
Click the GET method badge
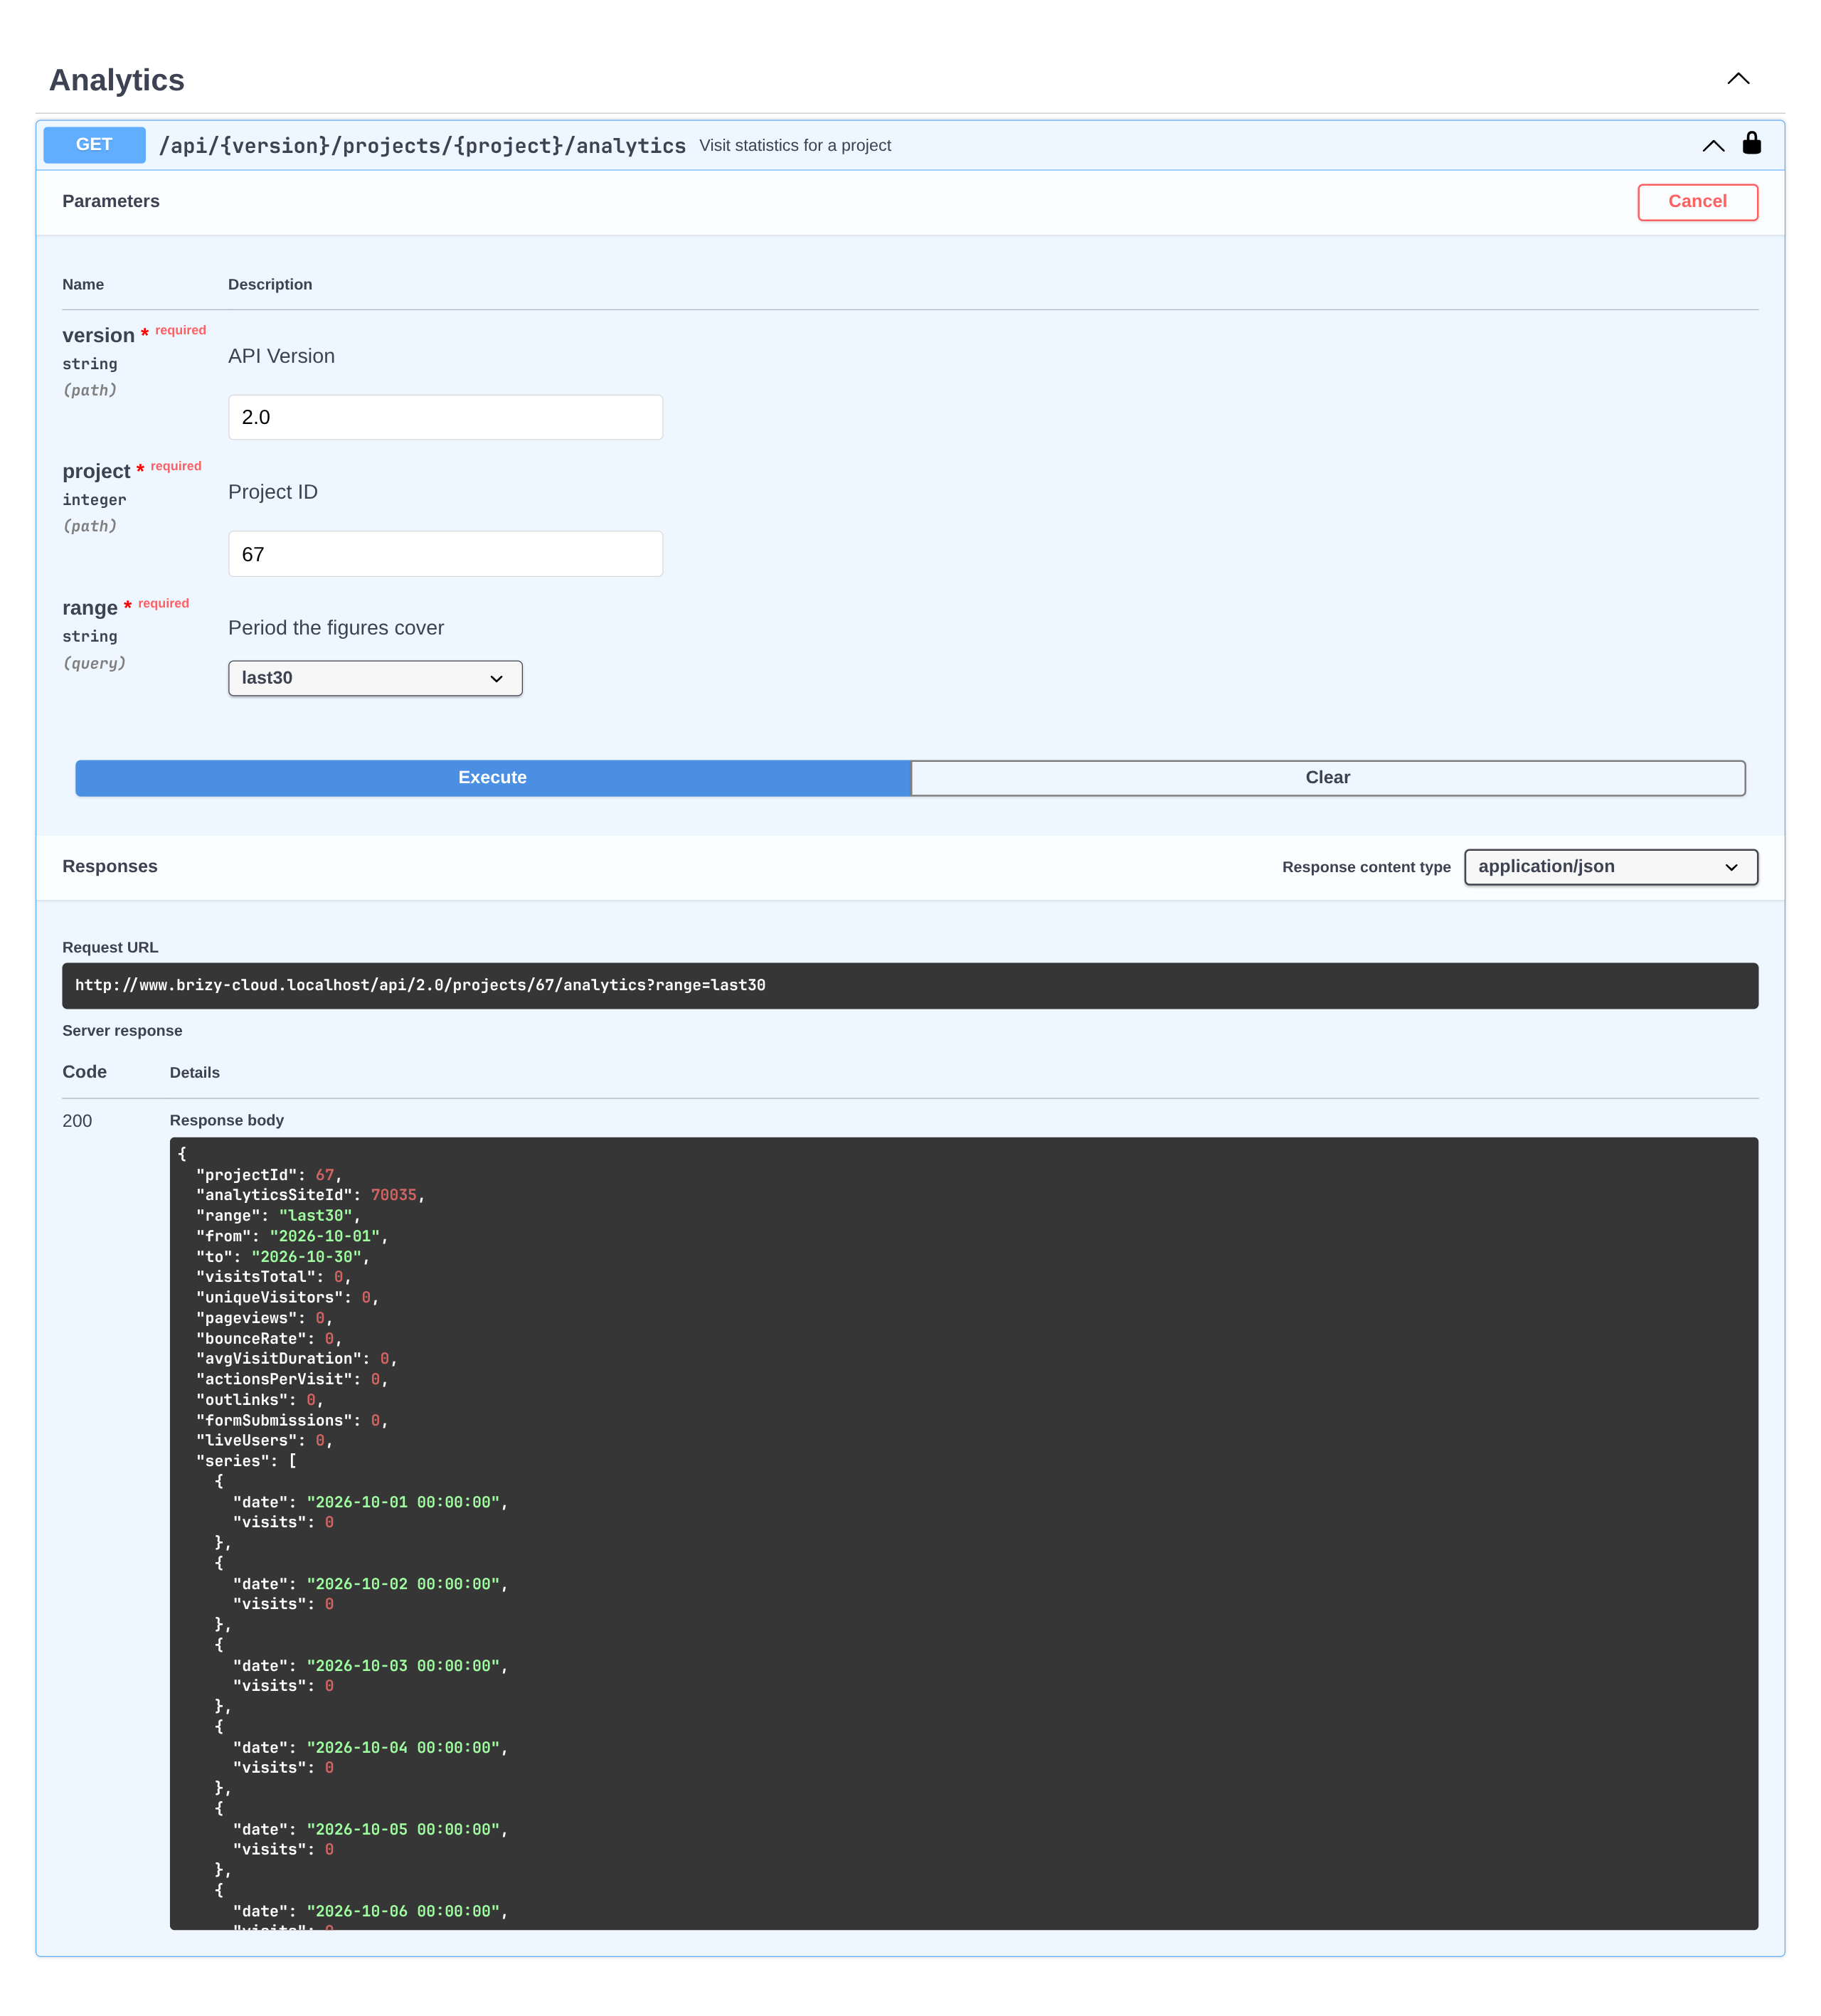coord(94,145)
